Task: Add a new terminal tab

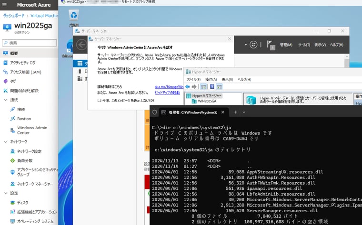Action: tap(235, 112)
